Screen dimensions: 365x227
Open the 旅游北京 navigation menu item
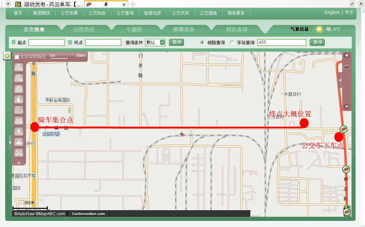click(153, 13)
